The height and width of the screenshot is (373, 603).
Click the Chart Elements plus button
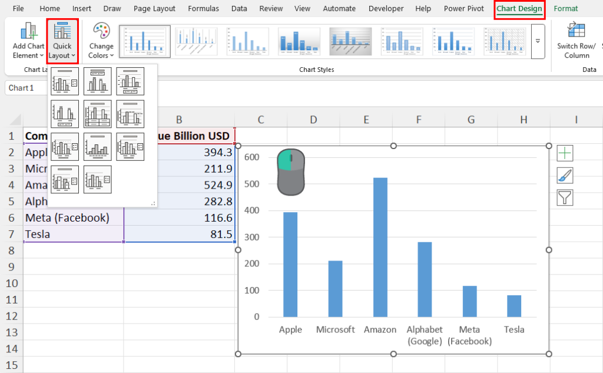pyautogui.click(x=565, y=153)
